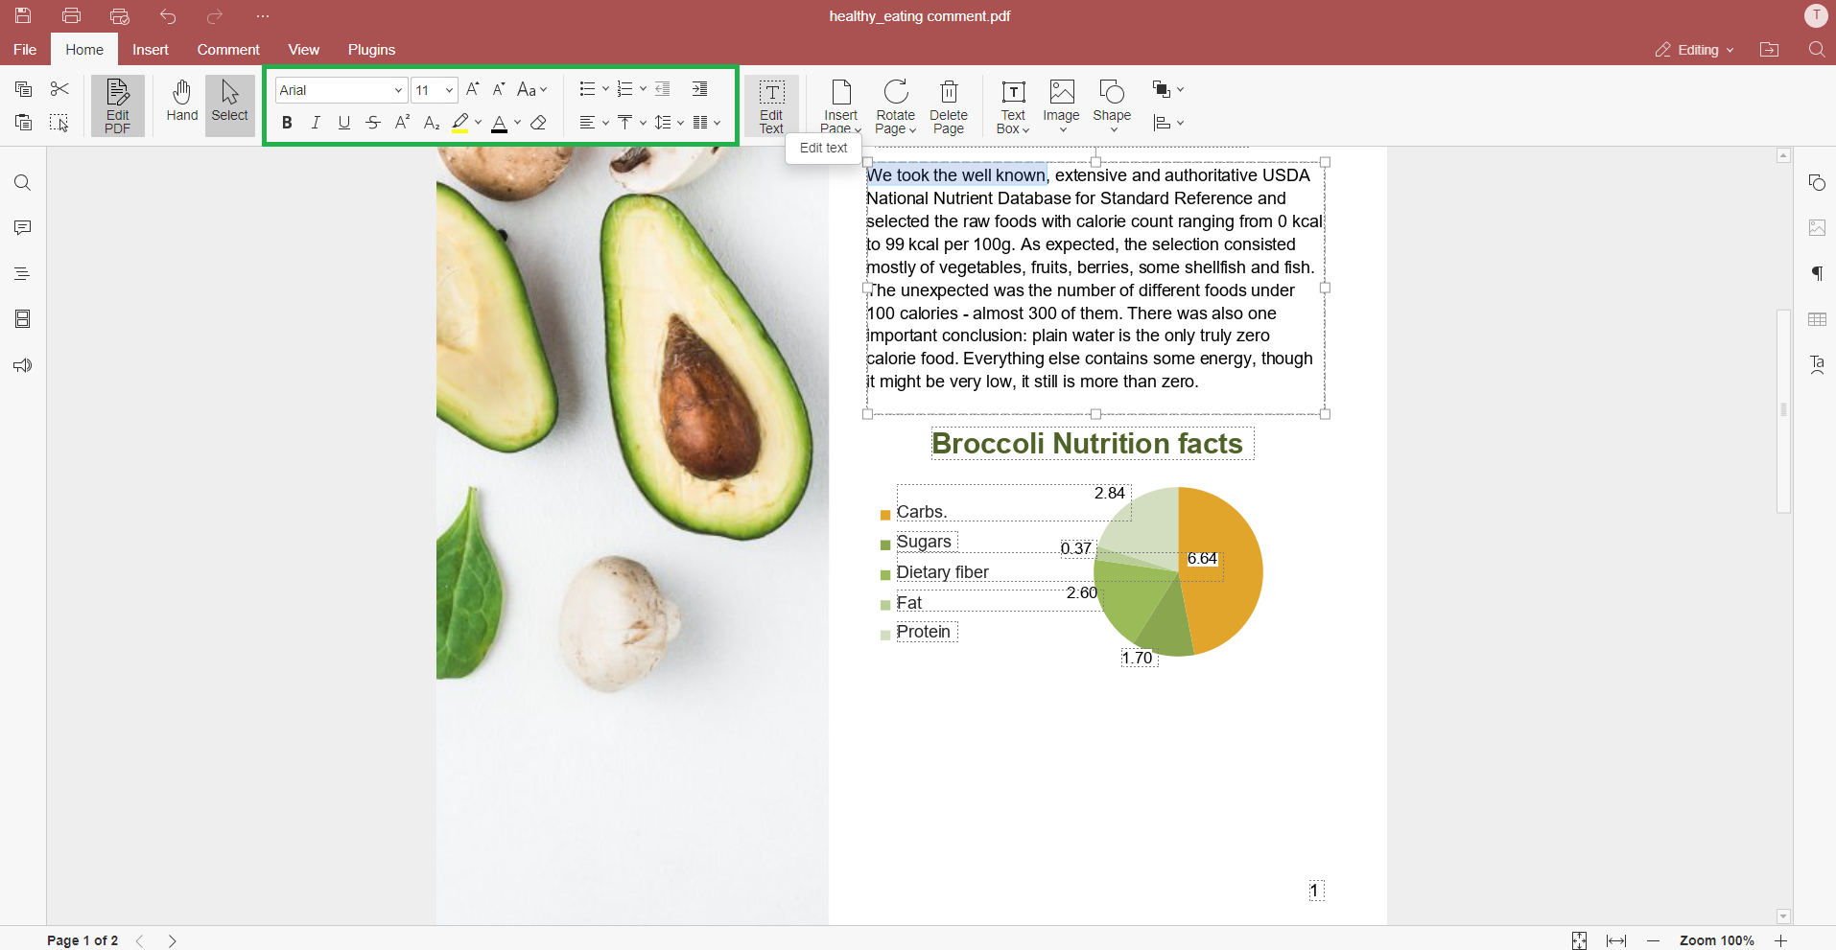Open the font size dropdown showing 11

point(434,90)
